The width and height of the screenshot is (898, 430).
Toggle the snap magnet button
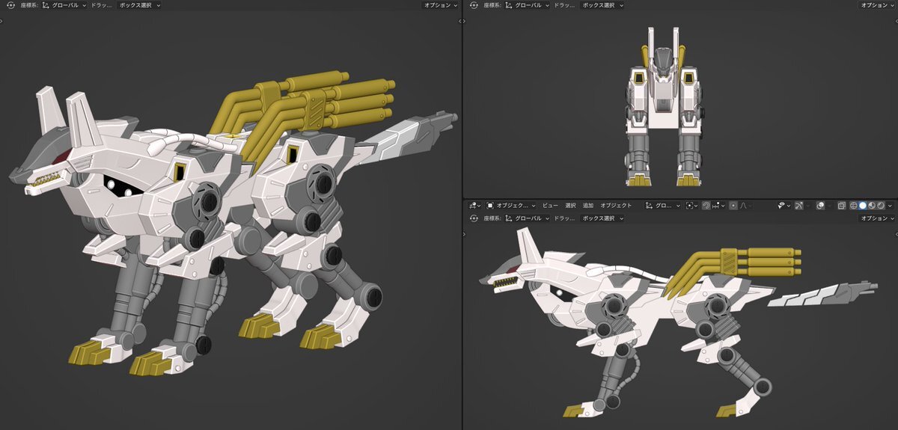(x=706, y=205)
